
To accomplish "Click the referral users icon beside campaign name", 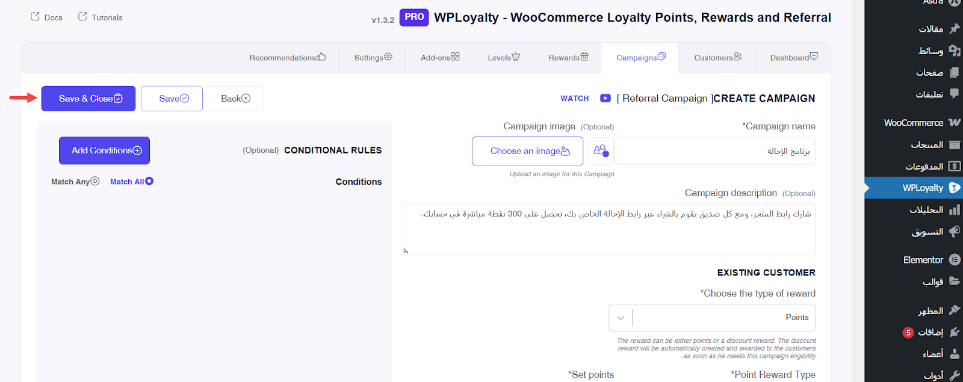I will pyautogui.click(x=601, y=151).
